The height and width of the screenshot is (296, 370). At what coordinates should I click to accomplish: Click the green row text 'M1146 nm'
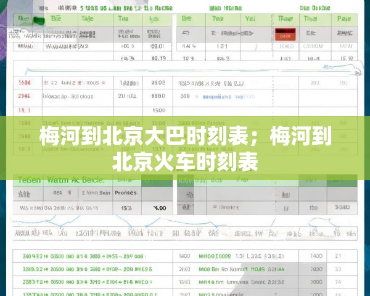pos(211,282)
